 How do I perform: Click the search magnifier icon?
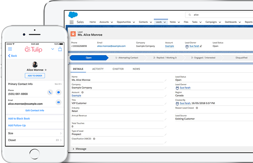click(x=190, y=15)
